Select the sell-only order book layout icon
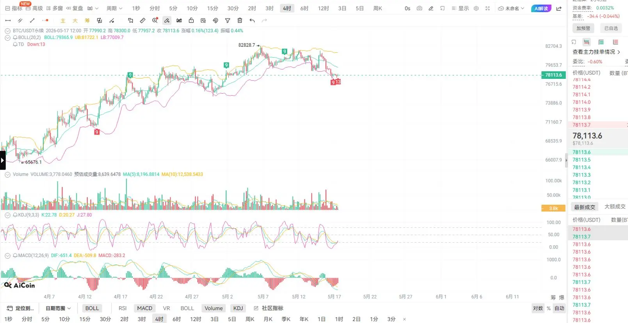Viewport: 628px width, 323px height. [616, 42]
